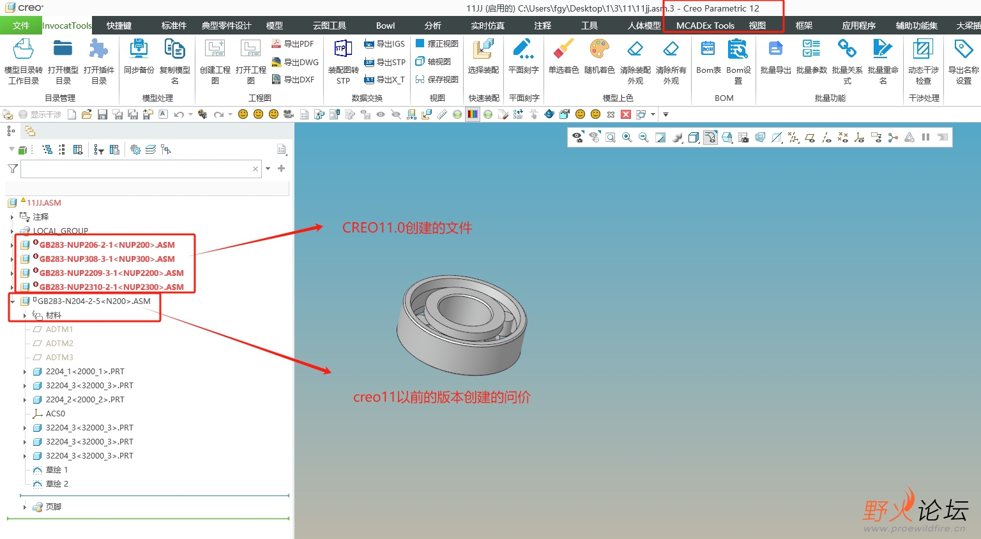Viewport: 981px width, 539px height.
Task: Expand the 注释 tree node
Action: (x=12, y=217)
